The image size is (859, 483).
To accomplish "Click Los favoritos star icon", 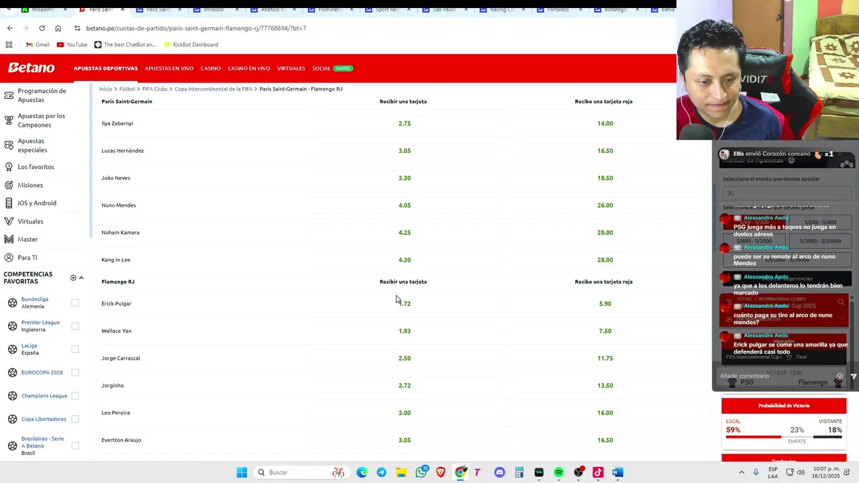I will point(9,166).
